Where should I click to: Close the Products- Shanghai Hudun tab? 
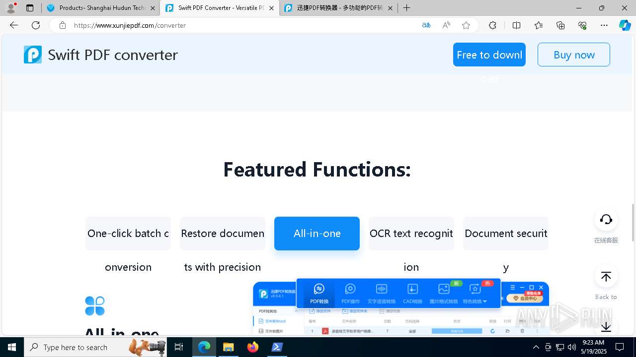coord(152,8)
